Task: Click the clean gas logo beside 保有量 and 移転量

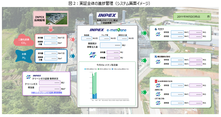Action: pos(92,55)
